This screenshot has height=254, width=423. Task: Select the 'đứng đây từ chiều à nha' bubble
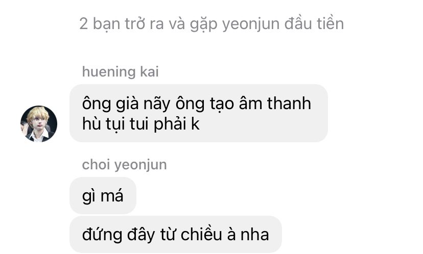click(x=176, y=234)
